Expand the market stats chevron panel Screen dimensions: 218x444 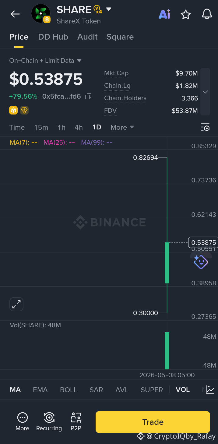coord(205,92)
